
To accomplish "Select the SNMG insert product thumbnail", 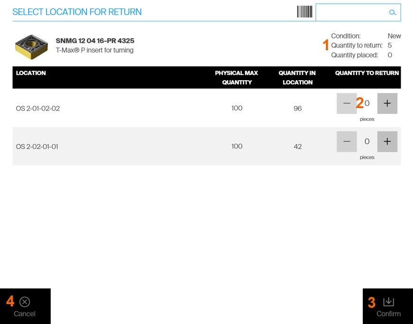I will tap(31, 46).
